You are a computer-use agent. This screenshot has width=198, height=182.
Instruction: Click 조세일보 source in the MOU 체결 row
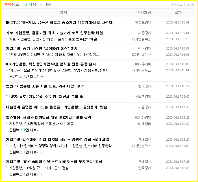coord(145,140)
